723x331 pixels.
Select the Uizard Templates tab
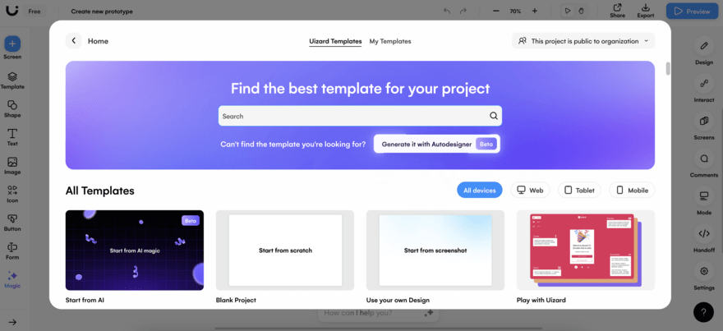point(335,41)
